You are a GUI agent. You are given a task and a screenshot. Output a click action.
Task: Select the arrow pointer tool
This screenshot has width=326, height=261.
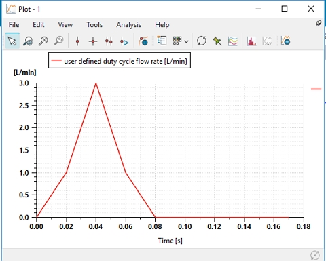click(12, 41)
